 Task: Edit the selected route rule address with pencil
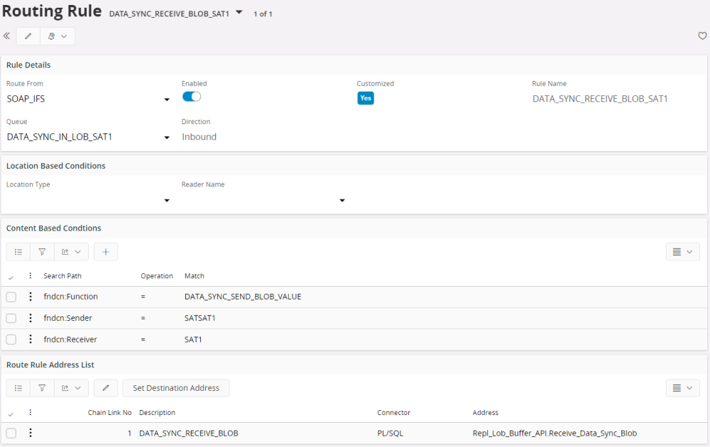(x=106, y=388)
